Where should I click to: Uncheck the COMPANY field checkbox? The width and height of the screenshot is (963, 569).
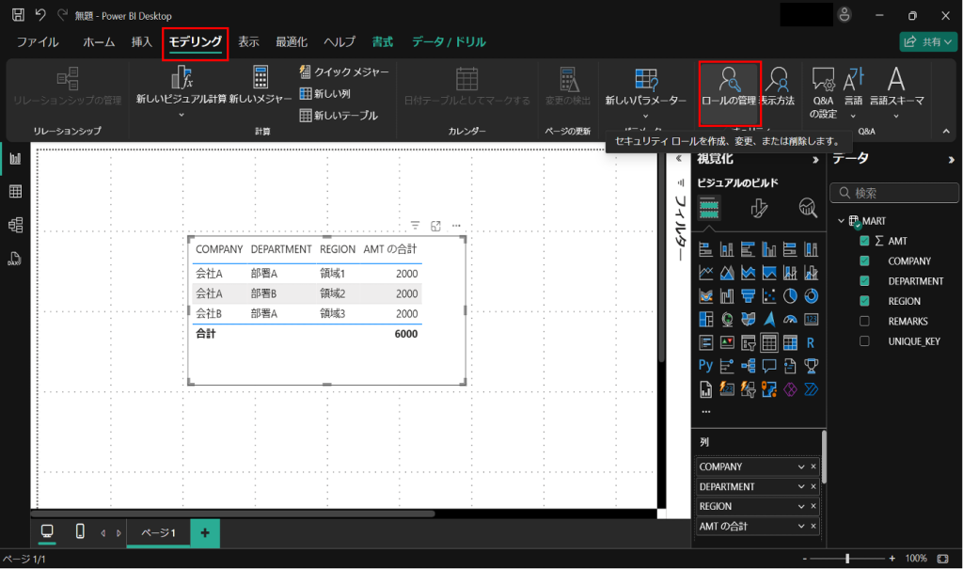coord(864,261)
